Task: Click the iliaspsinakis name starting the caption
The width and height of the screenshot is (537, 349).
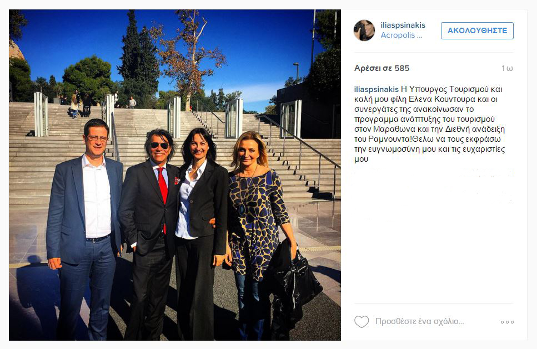Action: tap(376, 90)
